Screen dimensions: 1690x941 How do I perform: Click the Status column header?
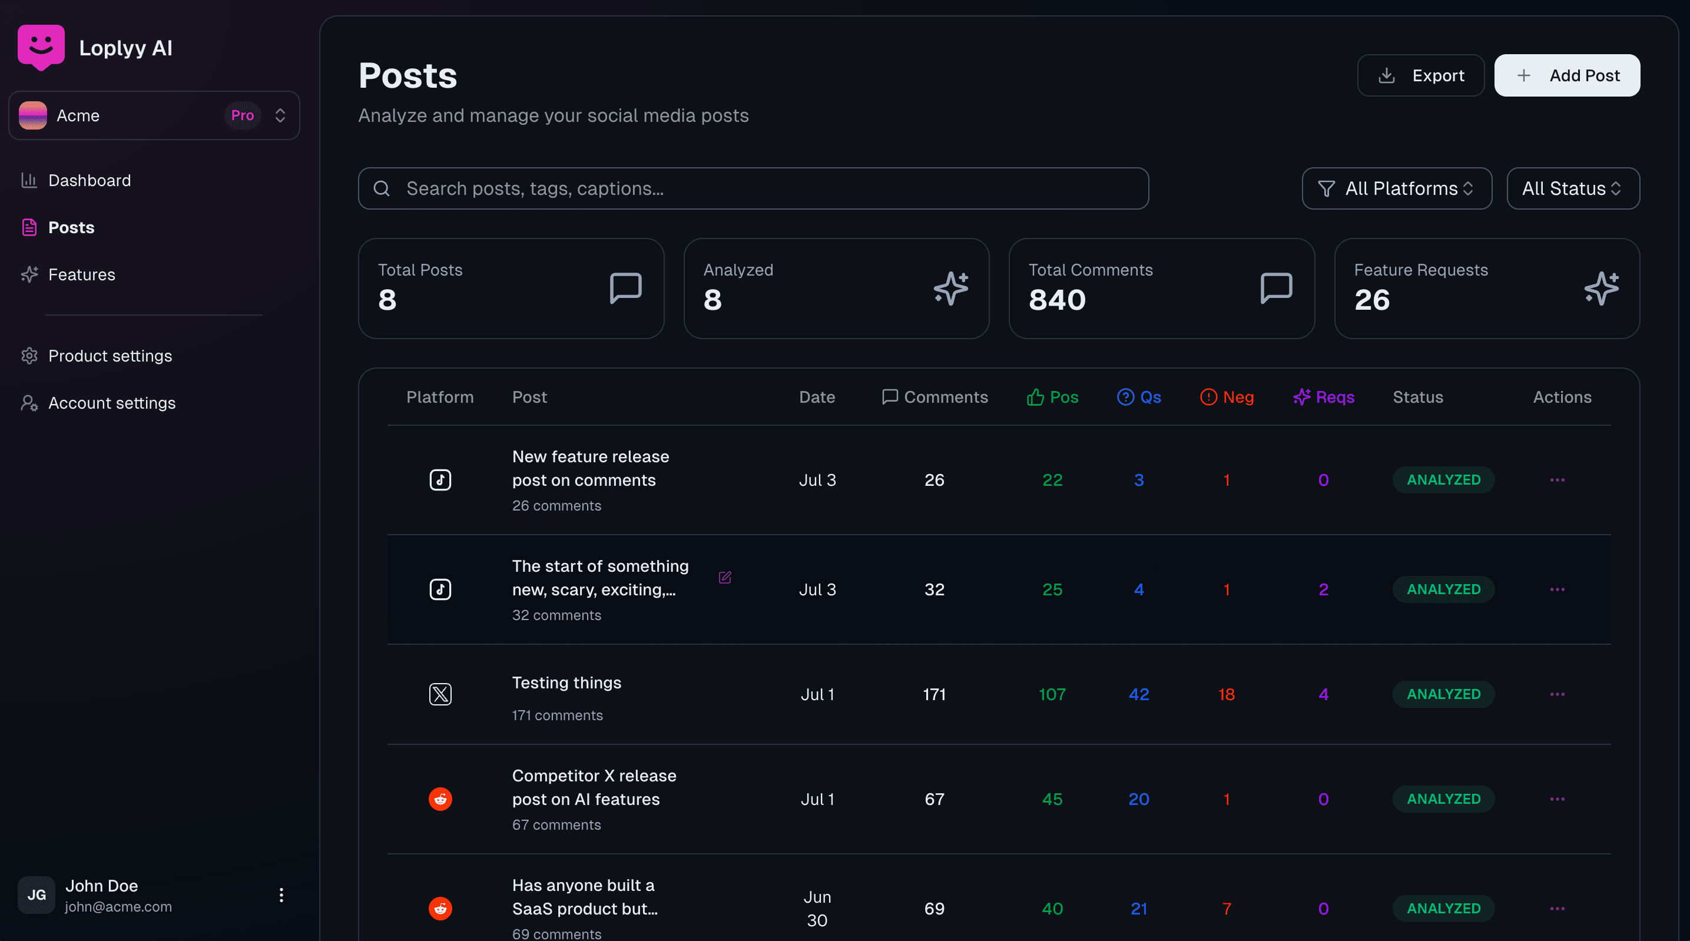point(1418,397)
